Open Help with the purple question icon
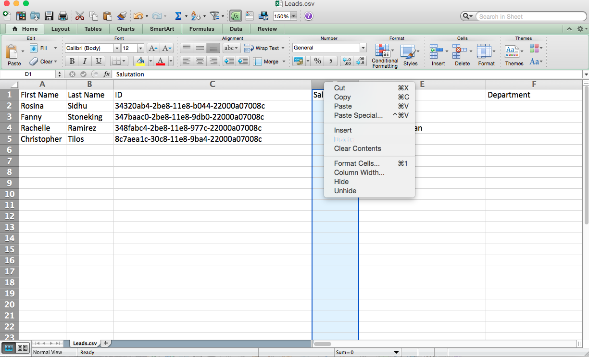This screenshot has height=357, width=589. [309, 16]
